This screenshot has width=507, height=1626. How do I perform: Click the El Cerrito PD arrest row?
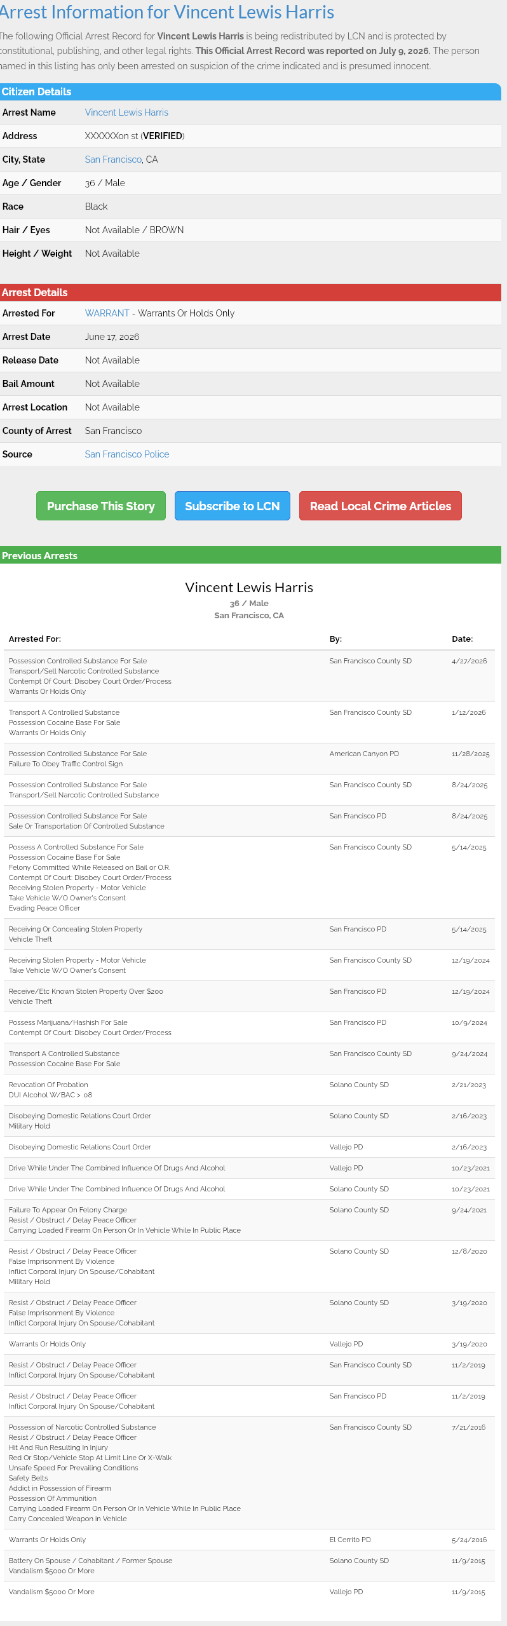[x=250, y=1540]
